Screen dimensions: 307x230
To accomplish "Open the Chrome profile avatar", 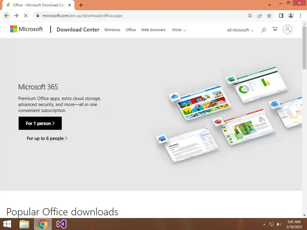I will tap(291, 16).
